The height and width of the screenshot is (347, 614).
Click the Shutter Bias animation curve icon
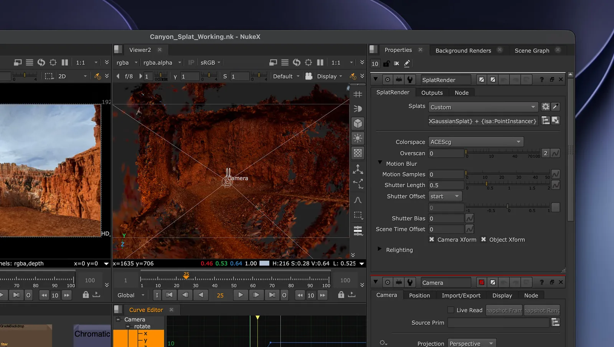click(x=469, y=218)
